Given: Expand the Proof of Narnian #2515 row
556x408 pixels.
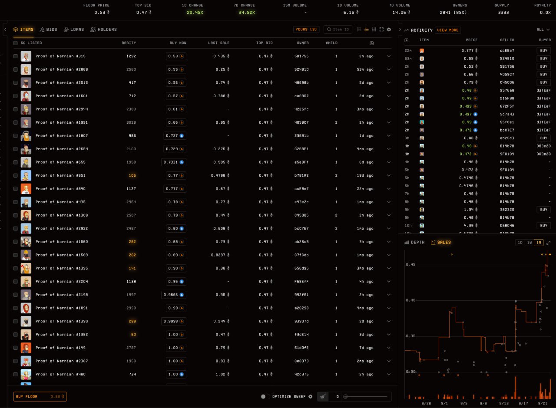Looking at the screenshot, I should click(x=389, y=82).
